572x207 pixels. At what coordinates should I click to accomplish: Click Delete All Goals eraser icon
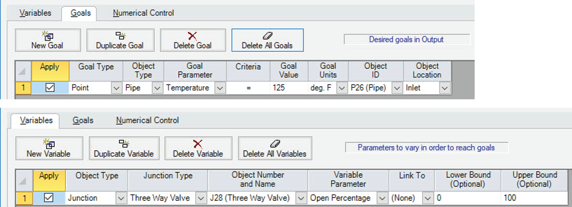pos(267,35)
